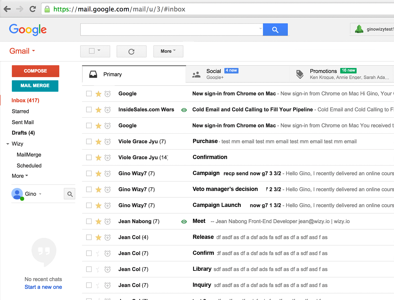Image resolution: width=394 pixels, height=300 pixels.
Task: Tick the second Google email checkbox
Action: point(89,126)
